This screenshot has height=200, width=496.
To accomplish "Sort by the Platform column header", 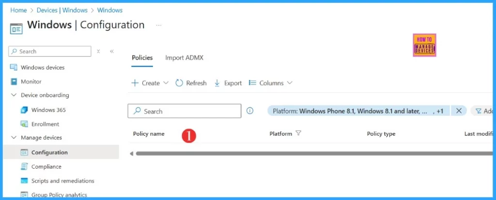I will (280, 134).
